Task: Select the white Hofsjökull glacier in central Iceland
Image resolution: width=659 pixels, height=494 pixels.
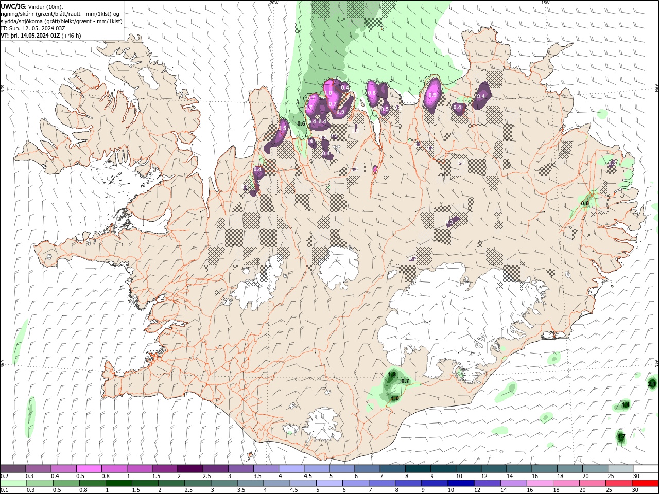Action: point(339,268)
